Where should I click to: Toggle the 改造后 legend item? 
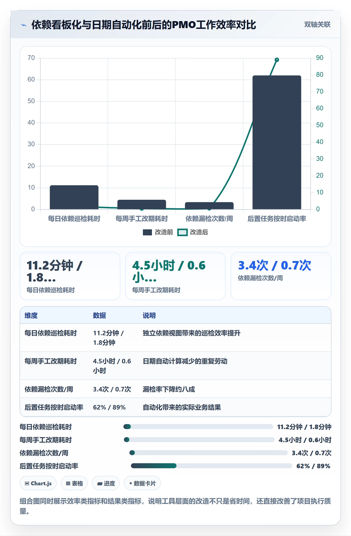pyautogui.click(x=193, y=232)
